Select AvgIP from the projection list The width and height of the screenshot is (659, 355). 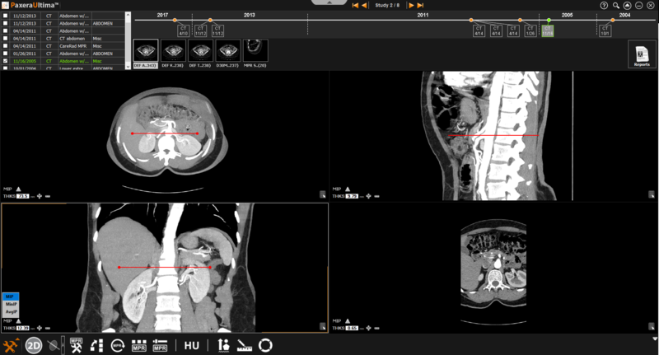click(x=10, y=311)
